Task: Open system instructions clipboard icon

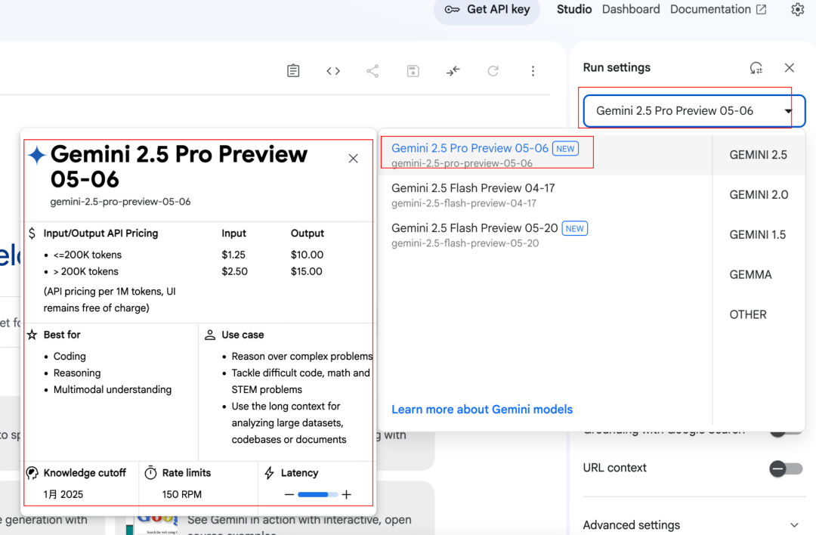Action: 293,71
